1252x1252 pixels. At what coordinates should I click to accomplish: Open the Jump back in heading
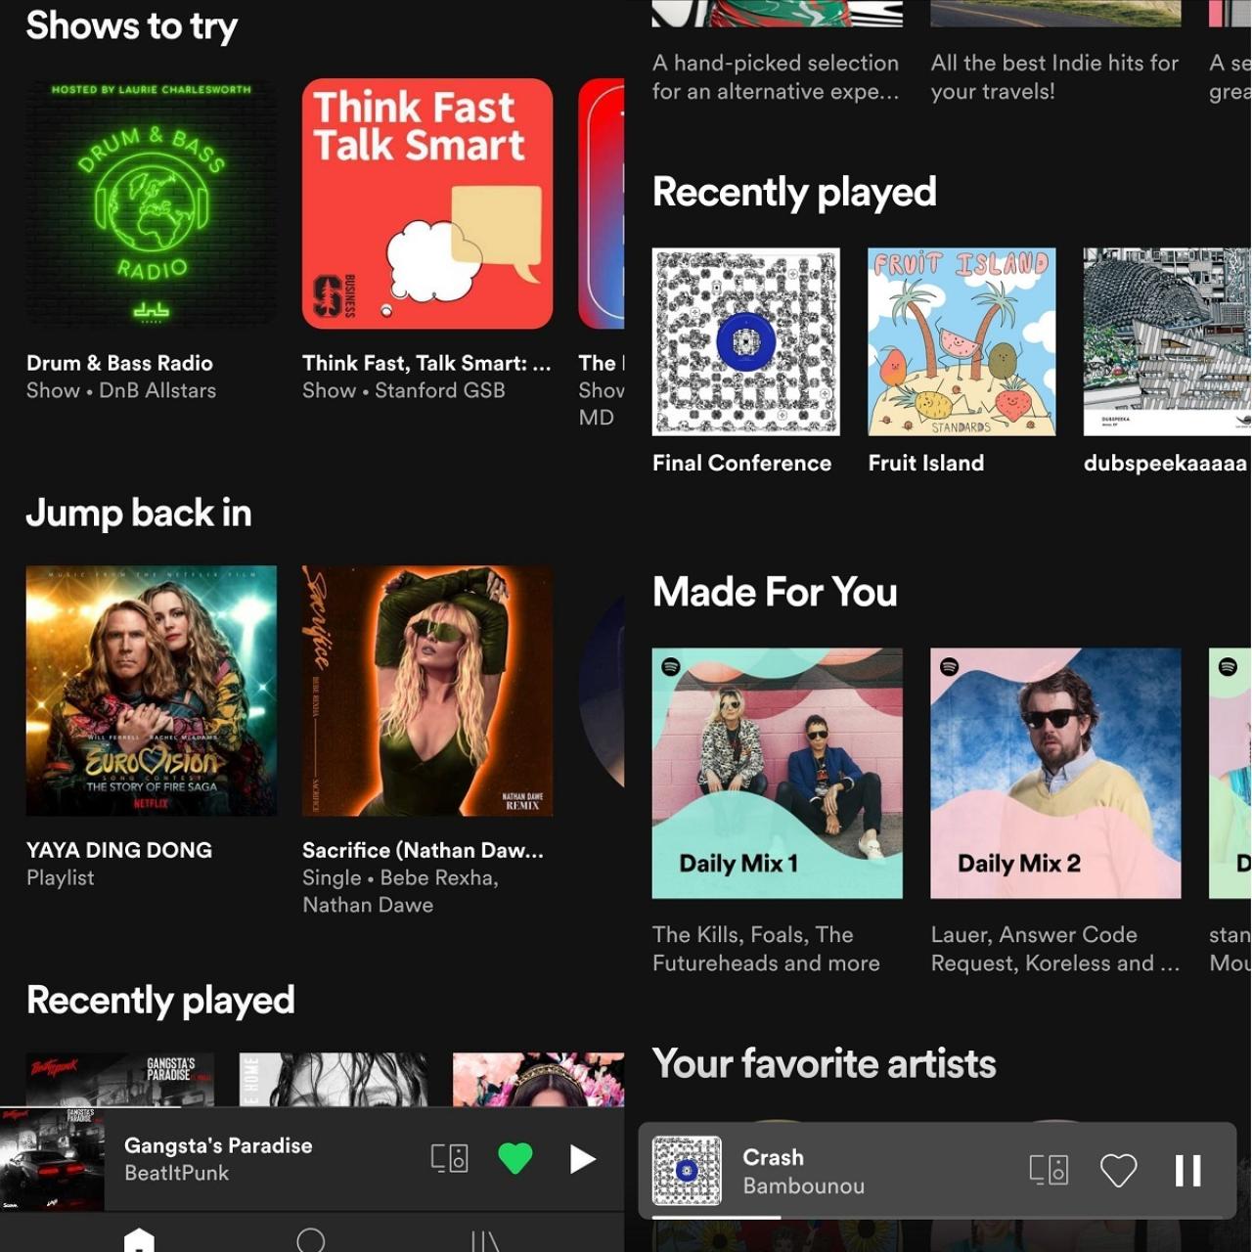(x=139, y=513)
